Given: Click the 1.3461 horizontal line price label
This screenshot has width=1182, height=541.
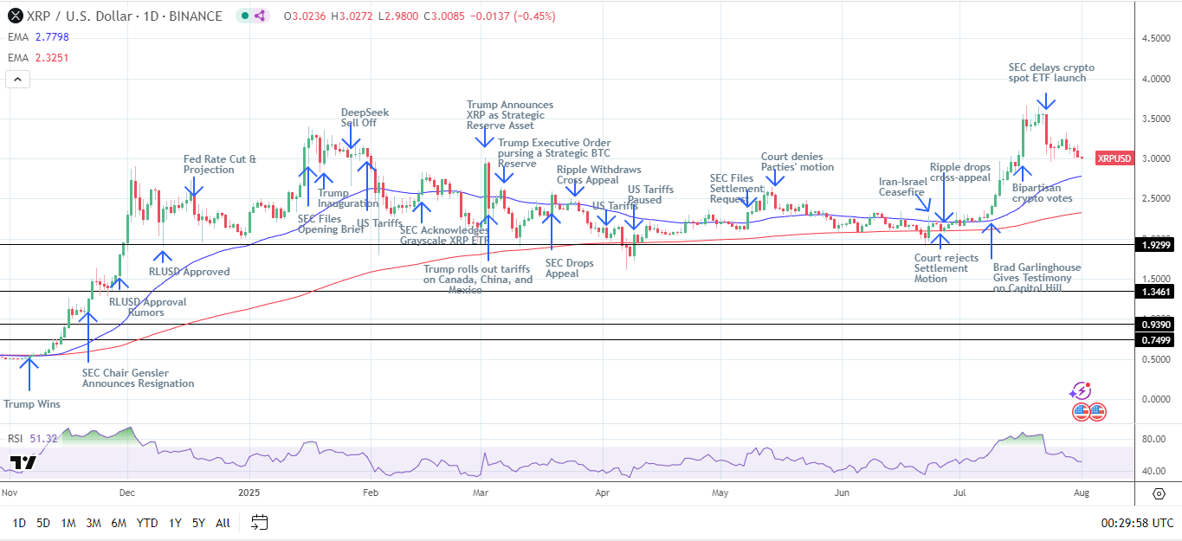Looking at the screenshot, I should pos(1157,293).
